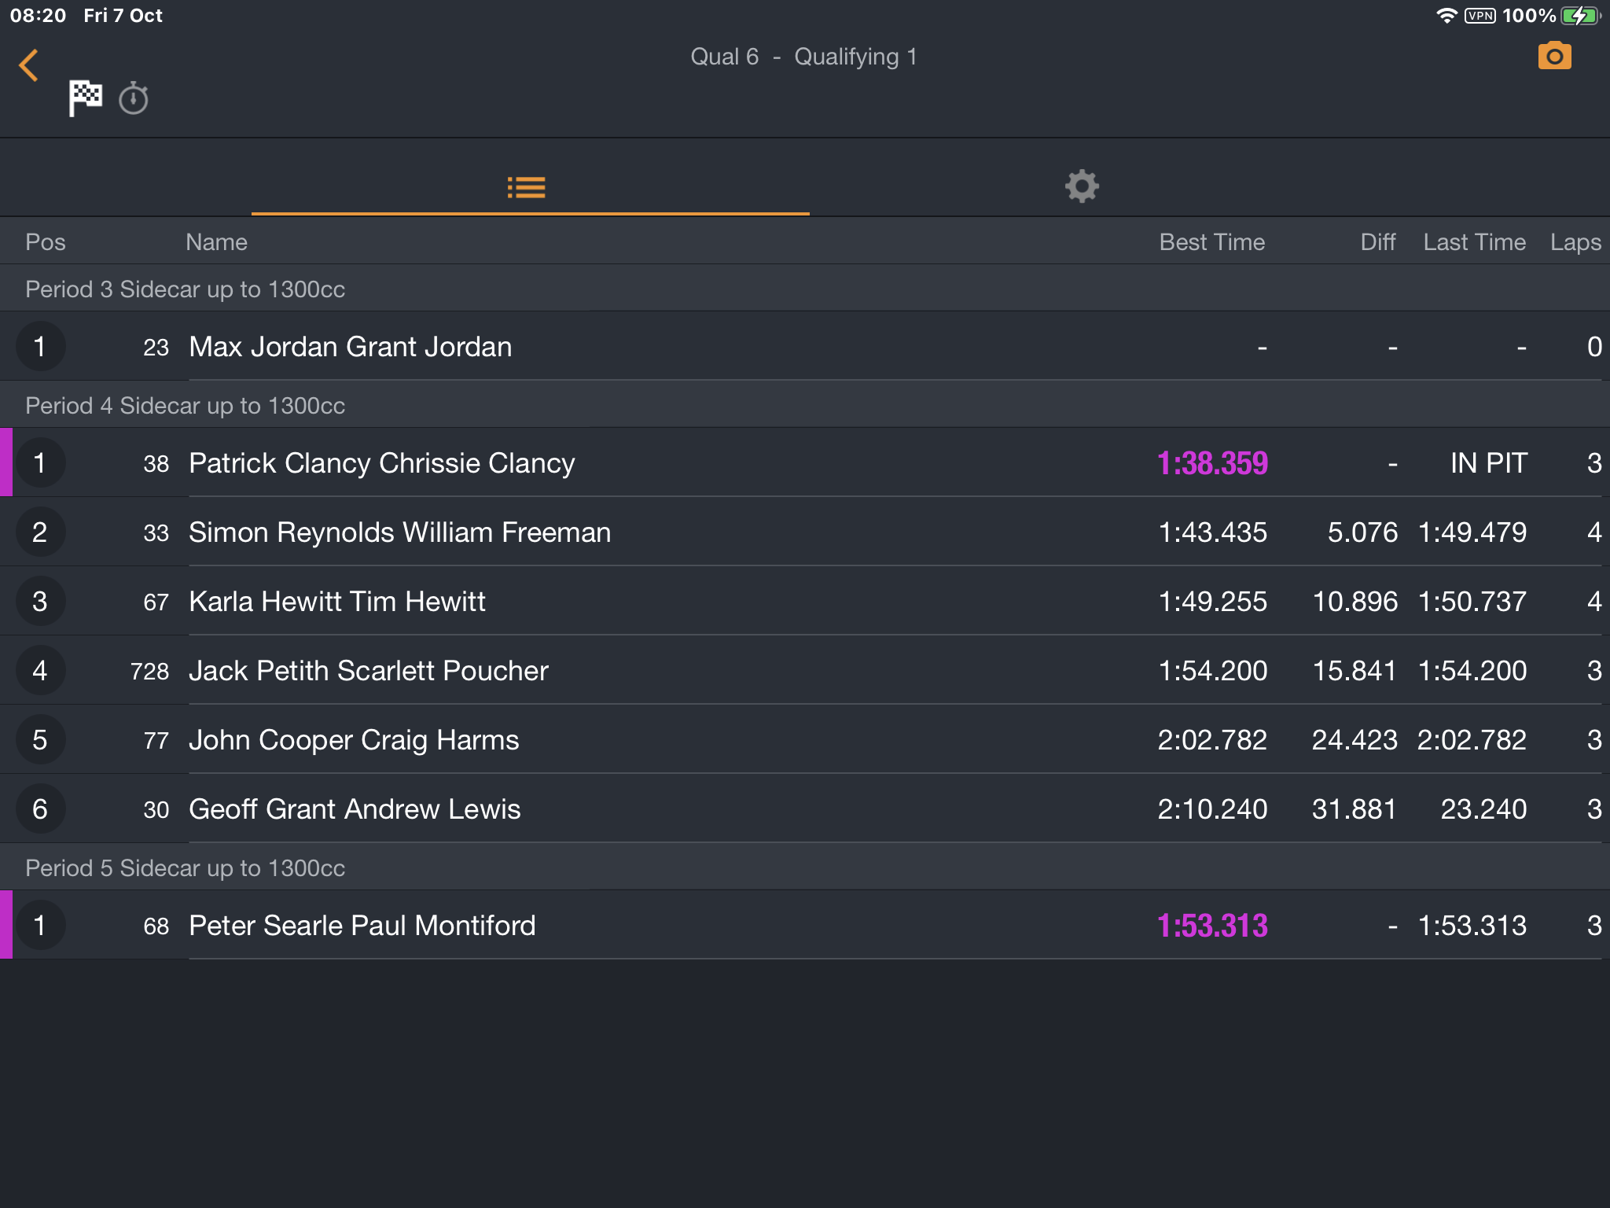Select the checkered flag icon
The height and width of the screenshot is (1208, 1610).
click(x=85, y=98)
